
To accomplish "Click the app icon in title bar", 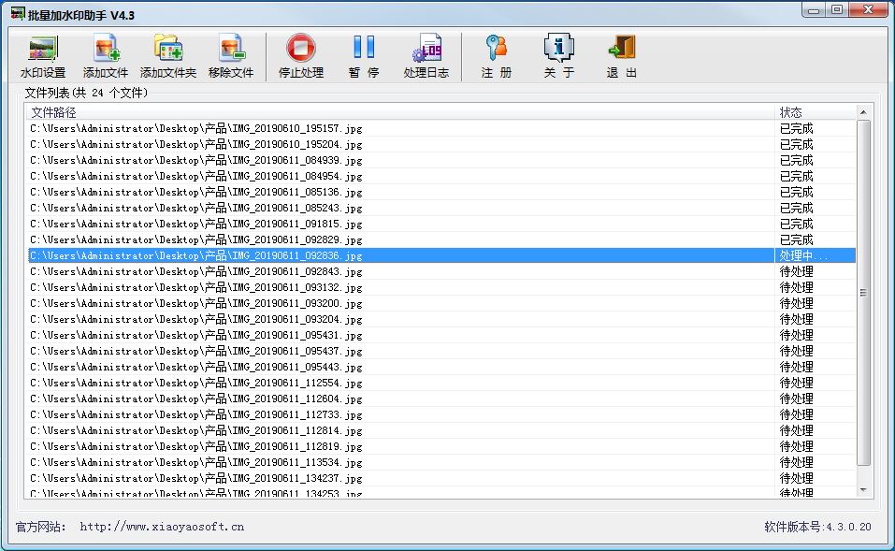I will 18,14.
